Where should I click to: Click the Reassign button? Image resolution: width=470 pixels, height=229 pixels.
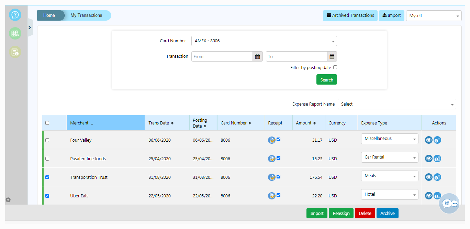coord(341,213)
